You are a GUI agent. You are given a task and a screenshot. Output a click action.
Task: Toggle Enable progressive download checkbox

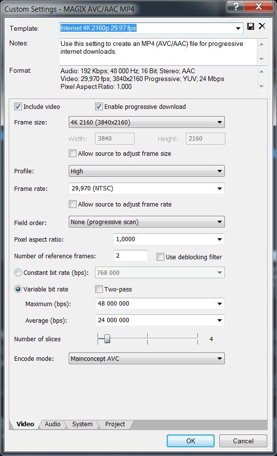[99, 107]
